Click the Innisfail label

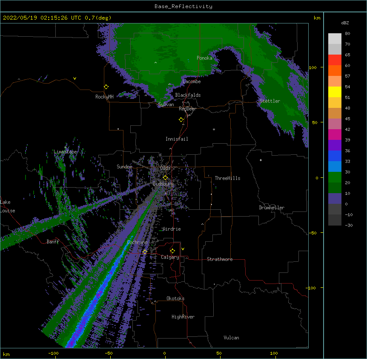[177, 139]
